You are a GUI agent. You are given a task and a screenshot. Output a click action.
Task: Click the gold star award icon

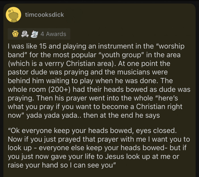pyautogui.click(x=15, y=34)
